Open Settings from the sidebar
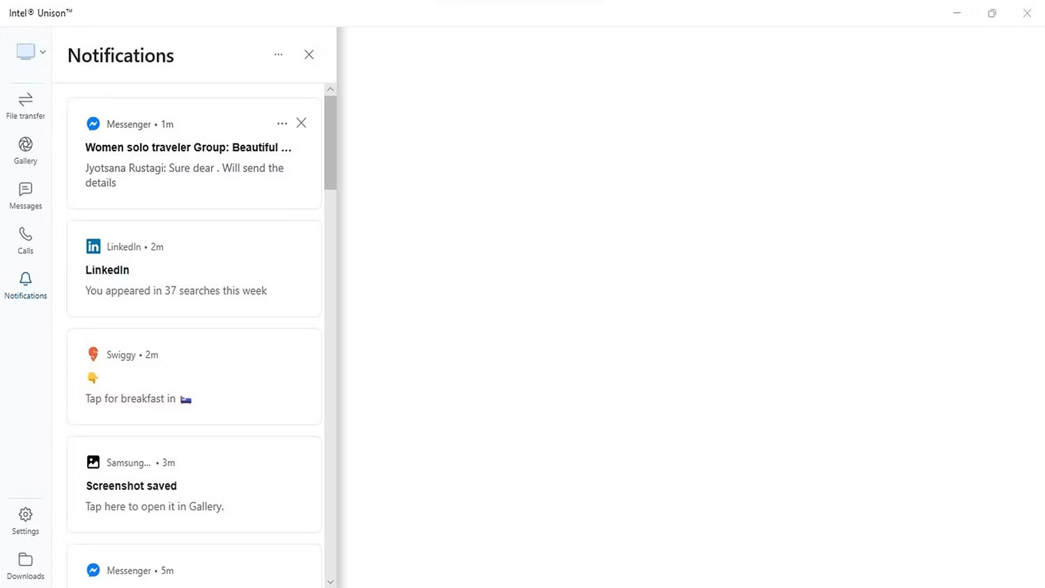 click(x=26, y=521)
